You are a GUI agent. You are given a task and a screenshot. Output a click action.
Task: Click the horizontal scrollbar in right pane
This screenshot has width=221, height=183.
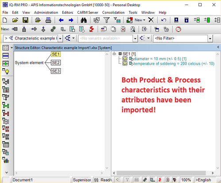point(161,173)
